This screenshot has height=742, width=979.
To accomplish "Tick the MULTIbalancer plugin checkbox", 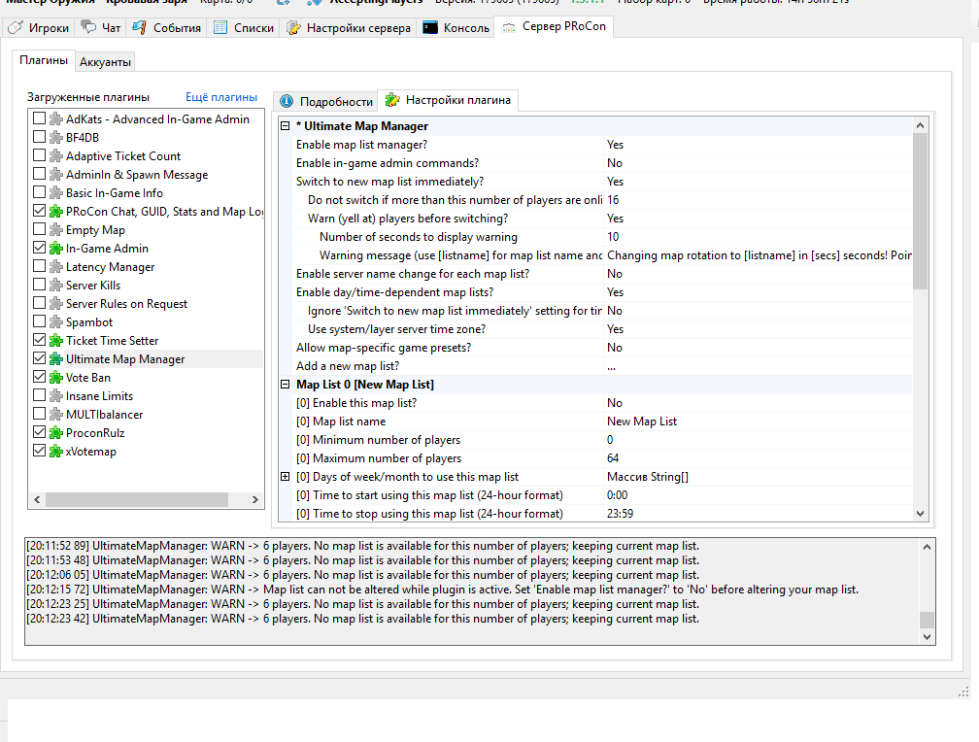I will (x=39, y=415).
